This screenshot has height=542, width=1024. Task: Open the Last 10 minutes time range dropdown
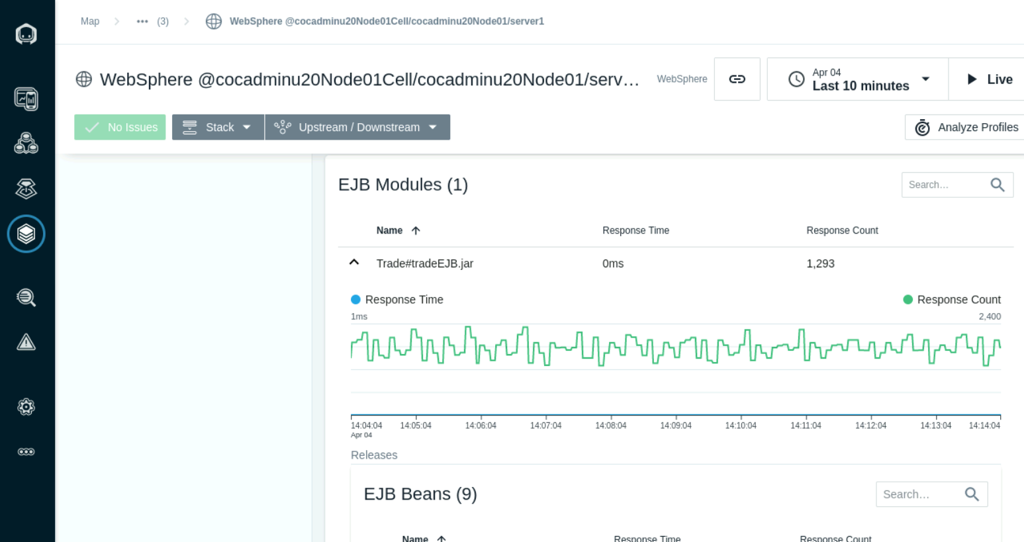tap(858, 79)
